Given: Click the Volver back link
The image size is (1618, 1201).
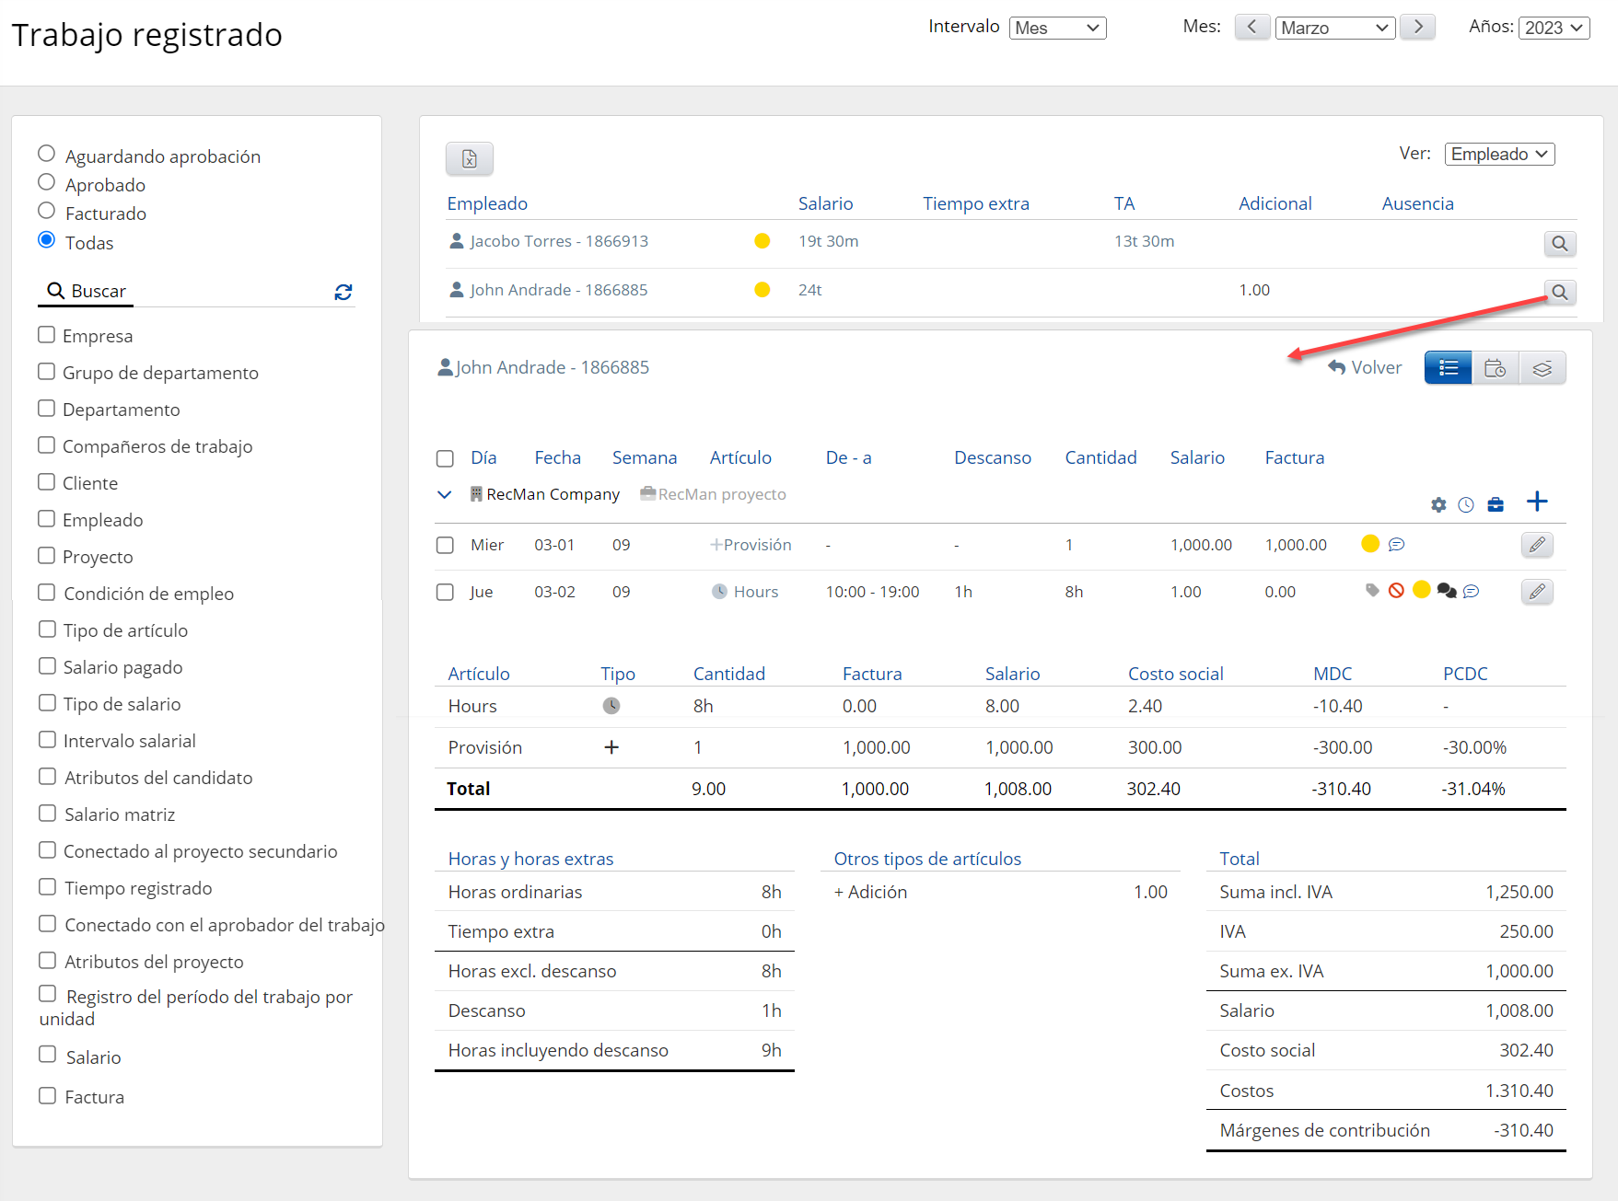Looking at the screenshot, I should click(1365, 367).
